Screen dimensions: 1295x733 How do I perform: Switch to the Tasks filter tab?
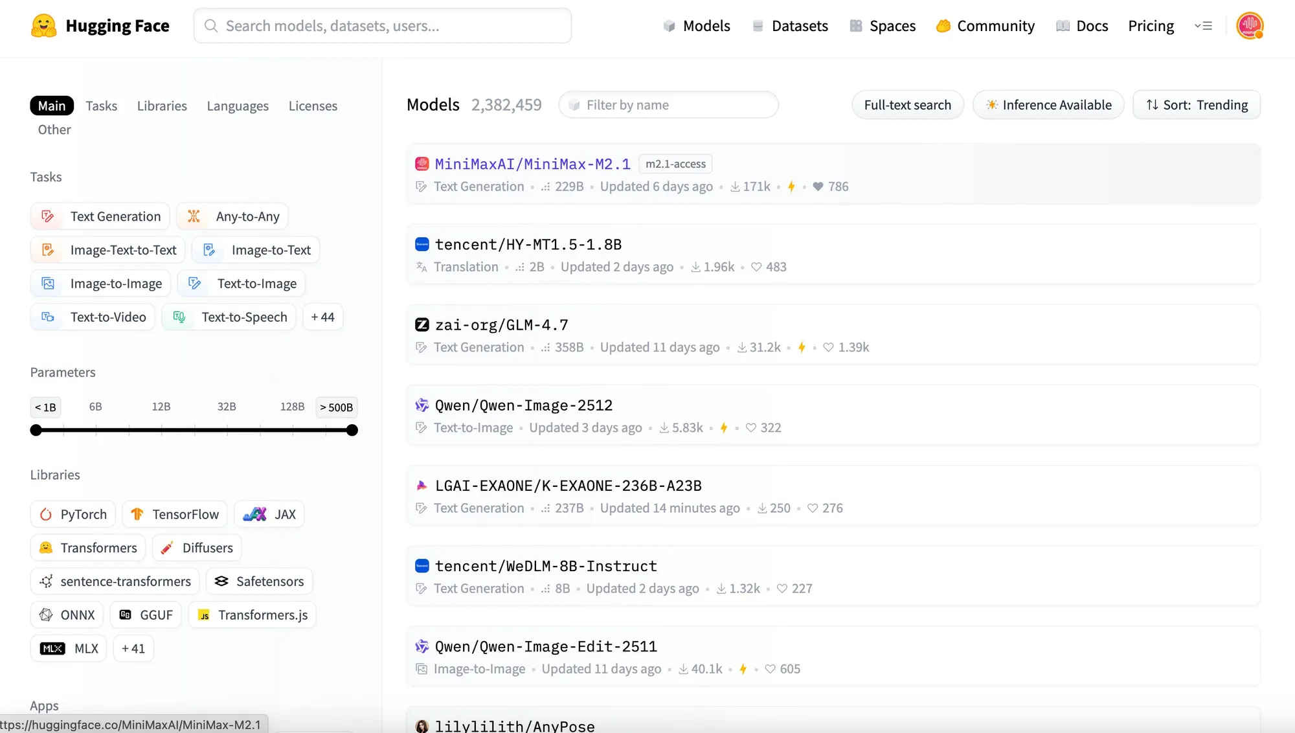point(102,106)
